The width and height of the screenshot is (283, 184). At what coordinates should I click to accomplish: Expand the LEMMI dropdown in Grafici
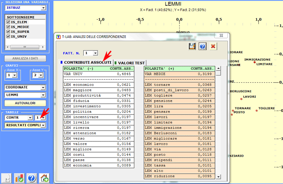point(43,95)
